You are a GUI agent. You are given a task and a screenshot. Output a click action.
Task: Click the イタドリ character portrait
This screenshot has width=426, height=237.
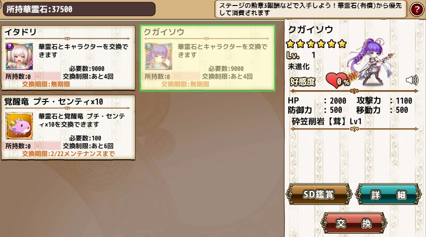tap(19, 56)
